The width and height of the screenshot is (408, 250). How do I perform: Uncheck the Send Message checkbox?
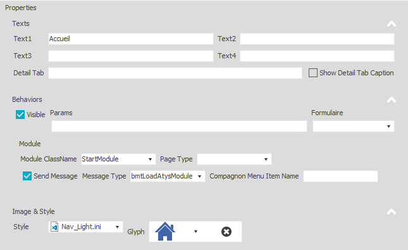(x=27, y=176)
